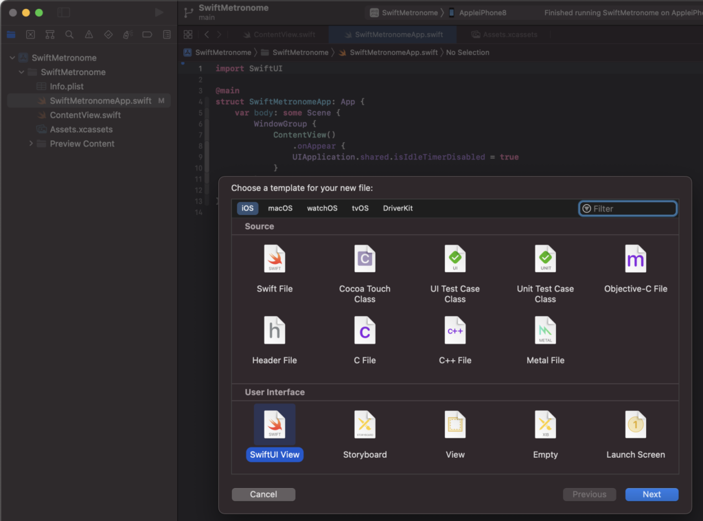This screenshot has width=703, height=521.
Task: Select the Metal File template
Action: (x=545, y=340)
